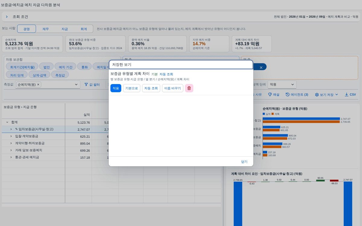Click the 157.18 실적 table cell
362x226 pixels.
point(78,157)
